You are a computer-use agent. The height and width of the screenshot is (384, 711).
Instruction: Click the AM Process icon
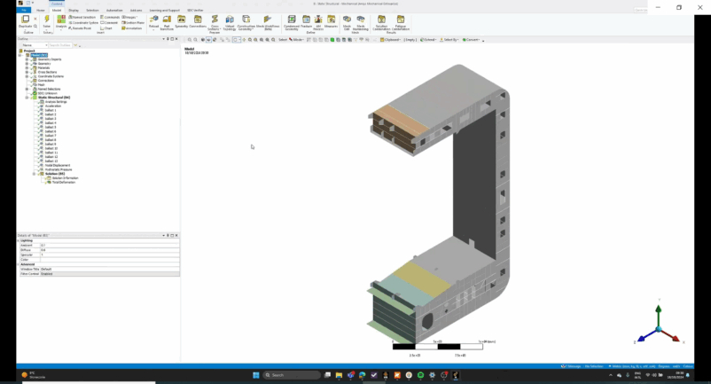coord(318,19)
